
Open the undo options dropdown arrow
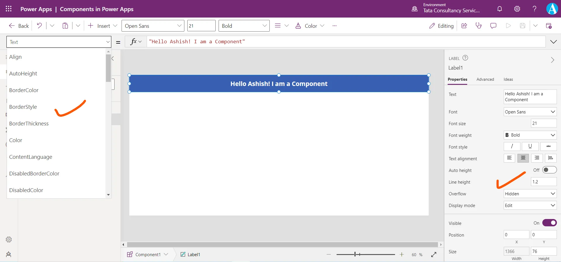pos(52,26)
